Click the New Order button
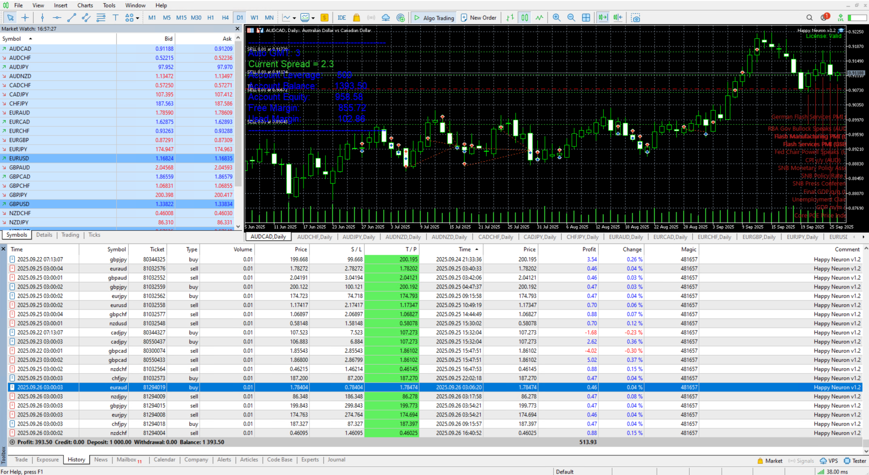Screen dimensions: 869x475 [479, 18]
